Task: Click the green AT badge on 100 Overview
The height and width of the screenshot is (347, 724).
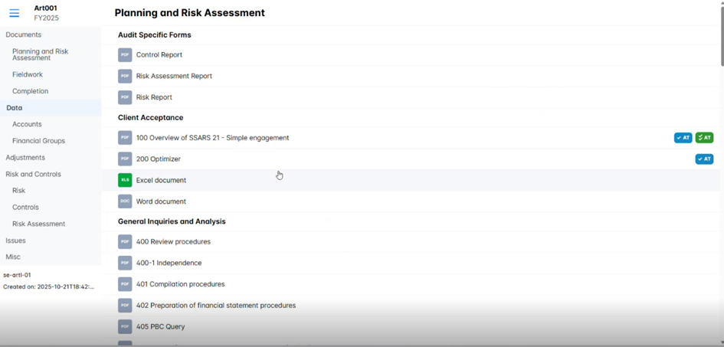Action: 704,138
